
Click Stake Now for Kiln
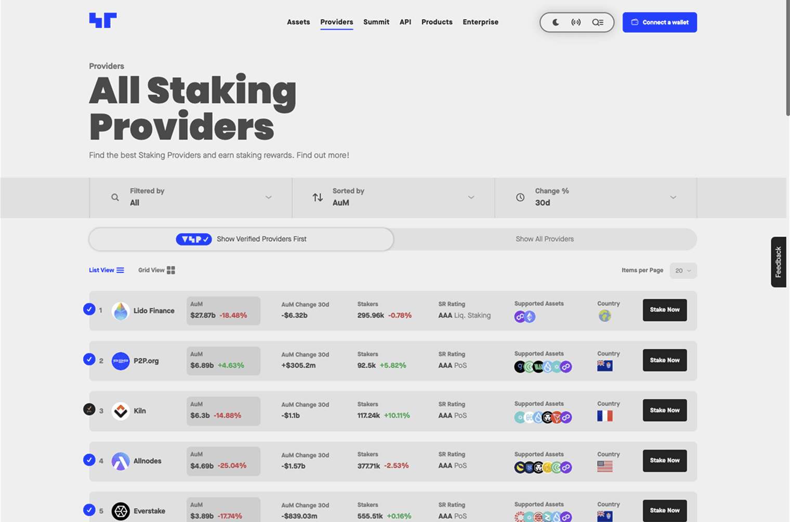pos(665,410)
